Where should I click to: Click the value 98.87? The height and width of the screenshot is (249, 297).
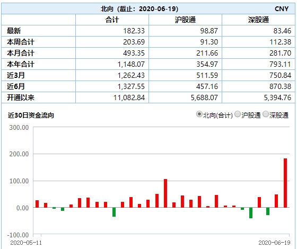[x=209, y=31]
